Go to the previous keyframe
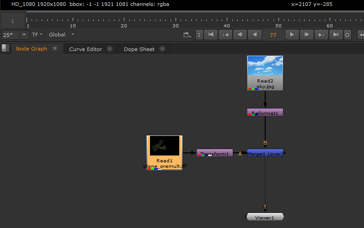Screen dimensions: 364x228 tap(225, 35)
